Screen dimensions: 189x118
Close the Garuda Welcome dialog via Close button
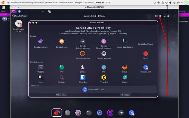pos(125,95)
